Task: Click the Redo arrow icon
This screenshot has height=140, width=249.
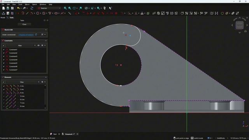Action: pyautogui.click(x=24, y=8)
